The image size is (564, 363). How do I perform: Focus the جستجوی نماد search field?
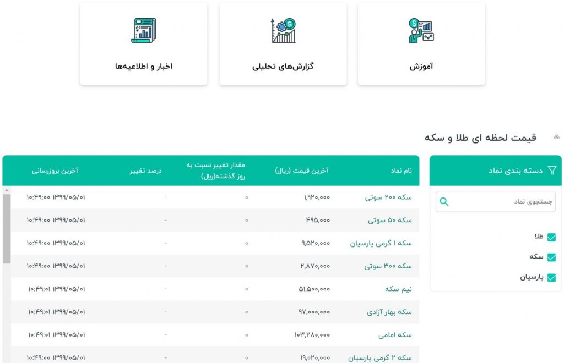pyautogui.click(x=495, y=201)
